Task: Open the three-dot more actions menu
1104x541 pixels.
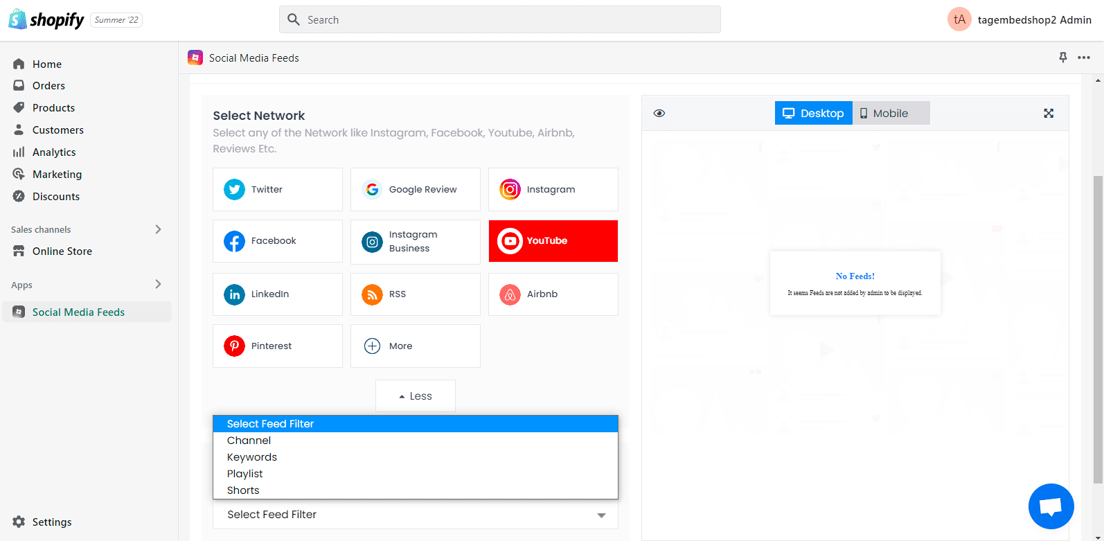Action: [1084, 57]
